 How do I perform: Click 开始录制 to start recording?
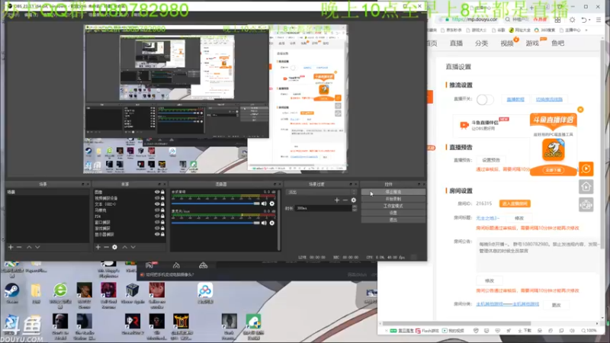tap(393, 199)
